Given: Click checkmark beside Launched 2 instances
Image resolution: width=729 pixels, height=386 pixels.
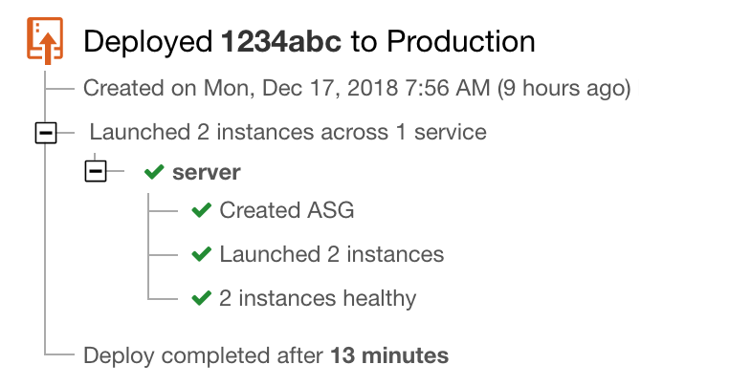Looking at the screenshot, I should coord(201,254).
